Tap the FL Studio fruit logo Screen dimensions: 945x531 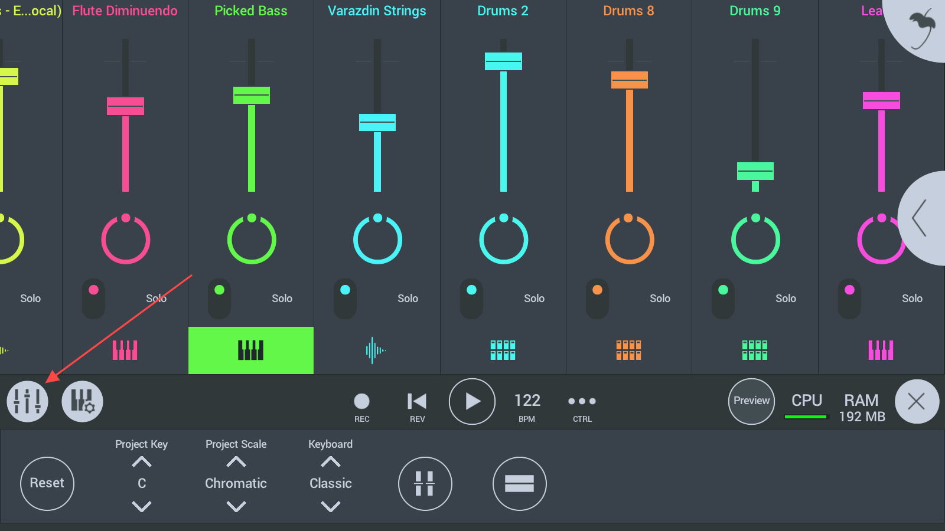pos(922,28)
